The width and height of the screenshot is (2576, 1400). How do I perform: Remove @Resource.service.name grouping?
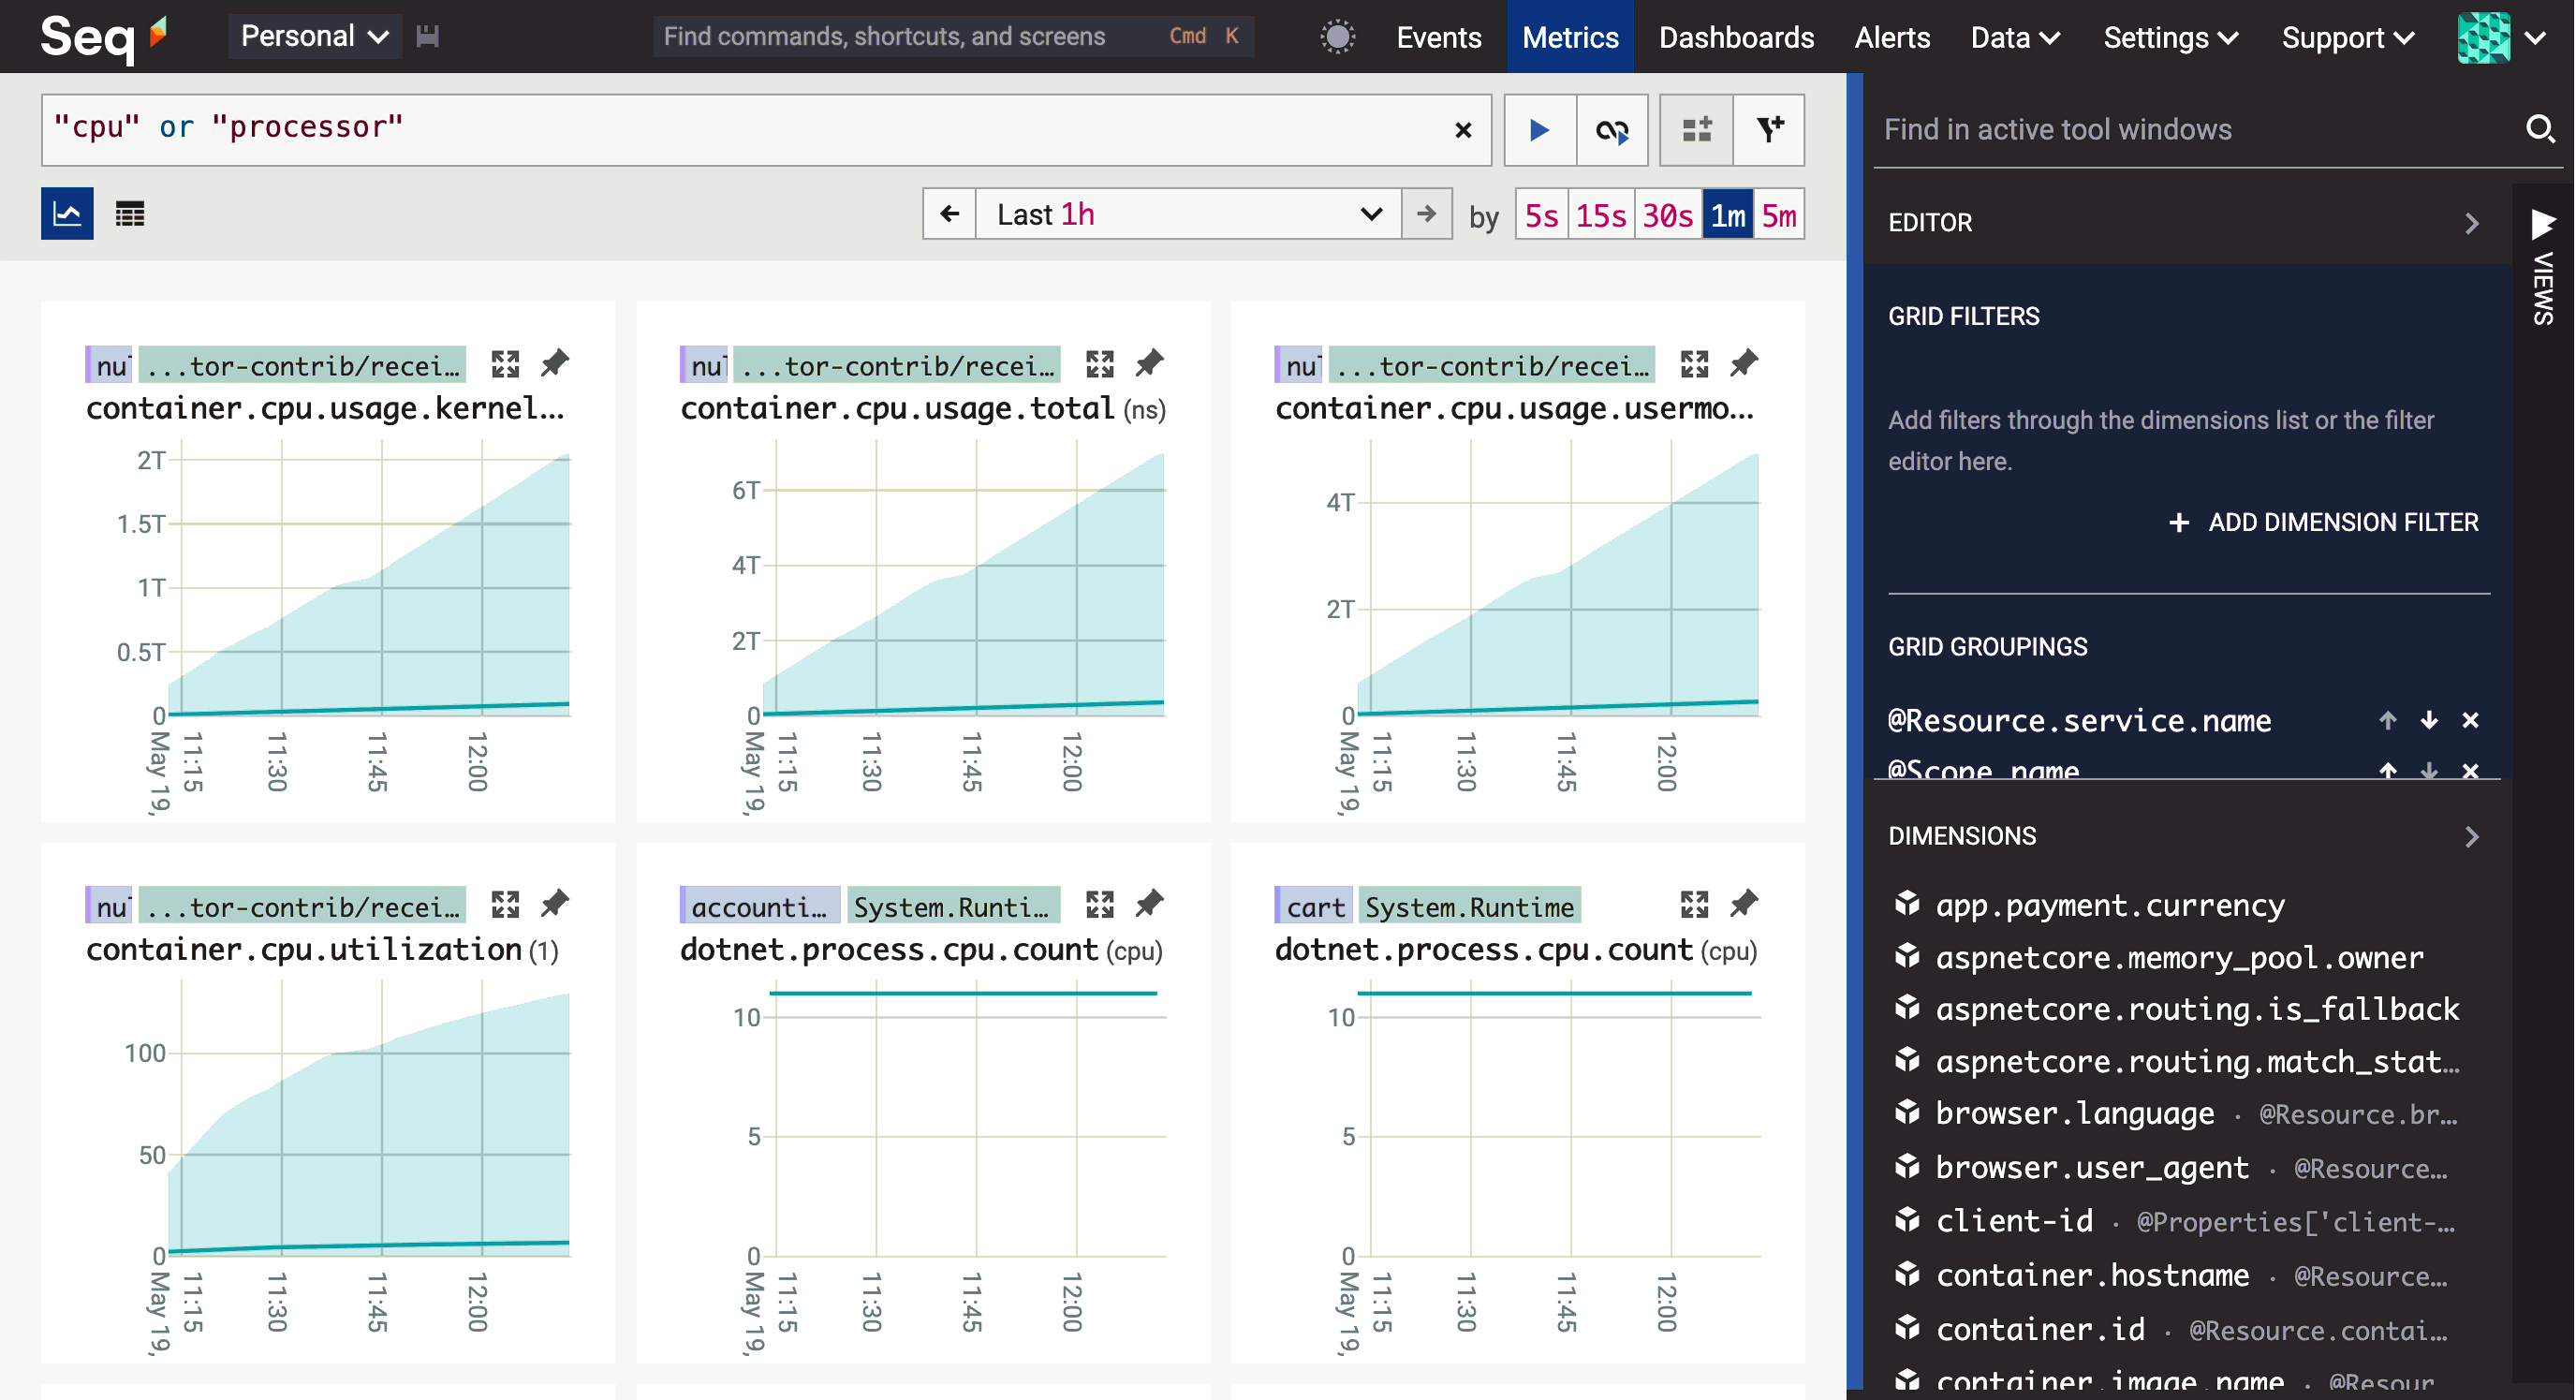point(2470,720)
